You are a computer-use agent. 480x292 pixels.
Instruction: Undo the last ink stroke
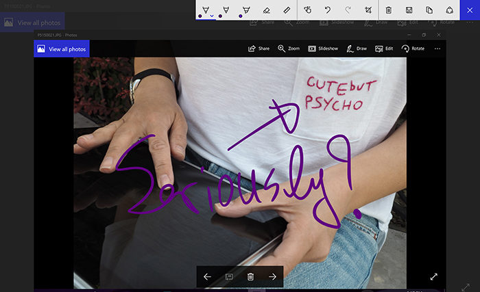328,10
